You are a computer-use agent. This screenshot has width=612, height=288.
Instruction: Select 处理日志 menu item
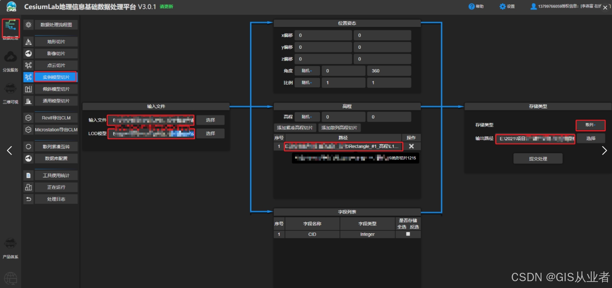(56, 199)
